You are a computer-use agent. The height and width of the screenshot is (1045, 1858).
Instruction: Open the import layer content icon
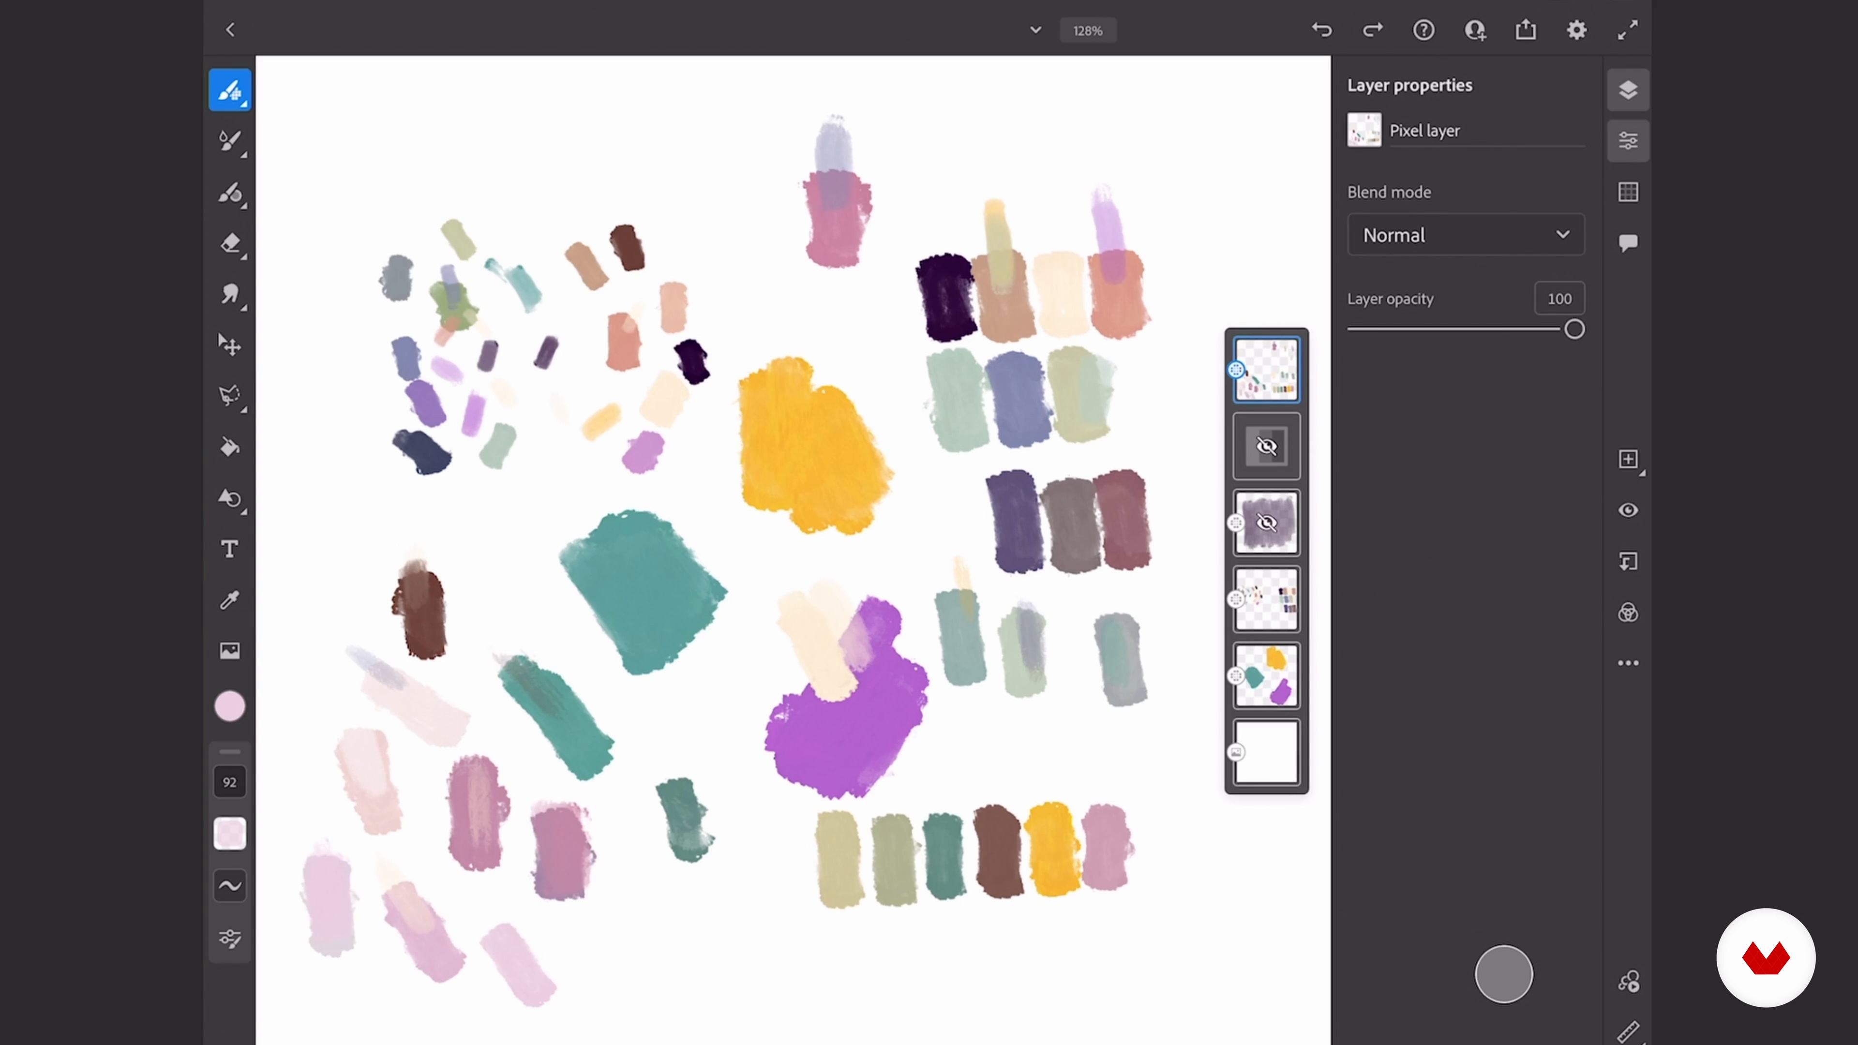pyautogui.click(x=1628, y=561)
